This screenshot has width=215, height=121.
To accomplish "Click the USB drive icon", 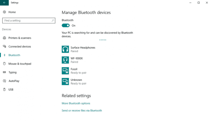I will pos(4,89).
